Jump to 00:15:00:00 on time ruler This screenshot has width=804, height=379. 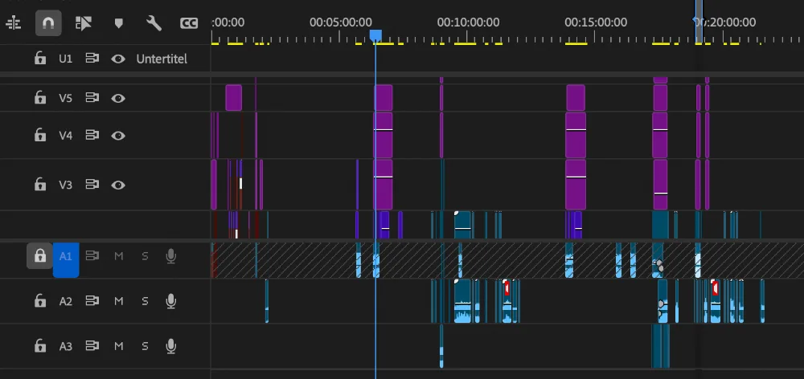[596, 22]
